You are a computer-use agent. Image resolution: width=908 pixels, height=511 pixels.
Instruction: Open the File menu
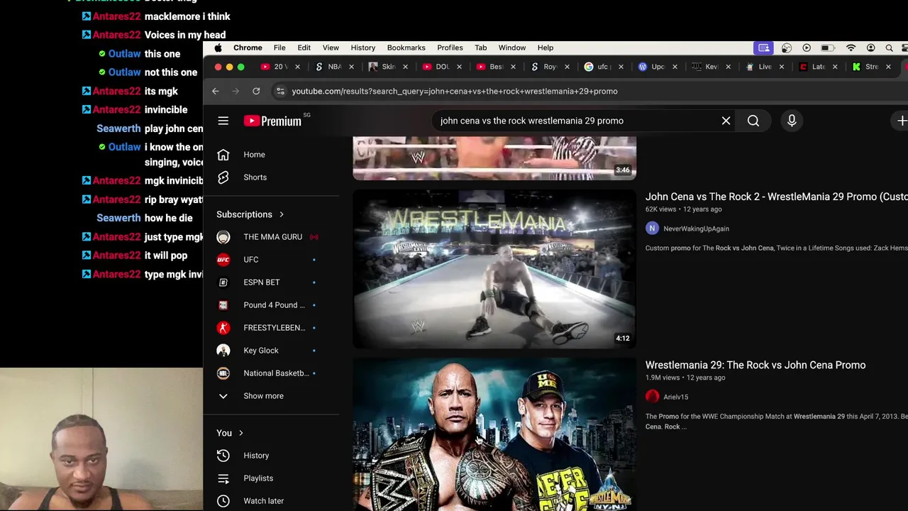(x=279, y=48)
